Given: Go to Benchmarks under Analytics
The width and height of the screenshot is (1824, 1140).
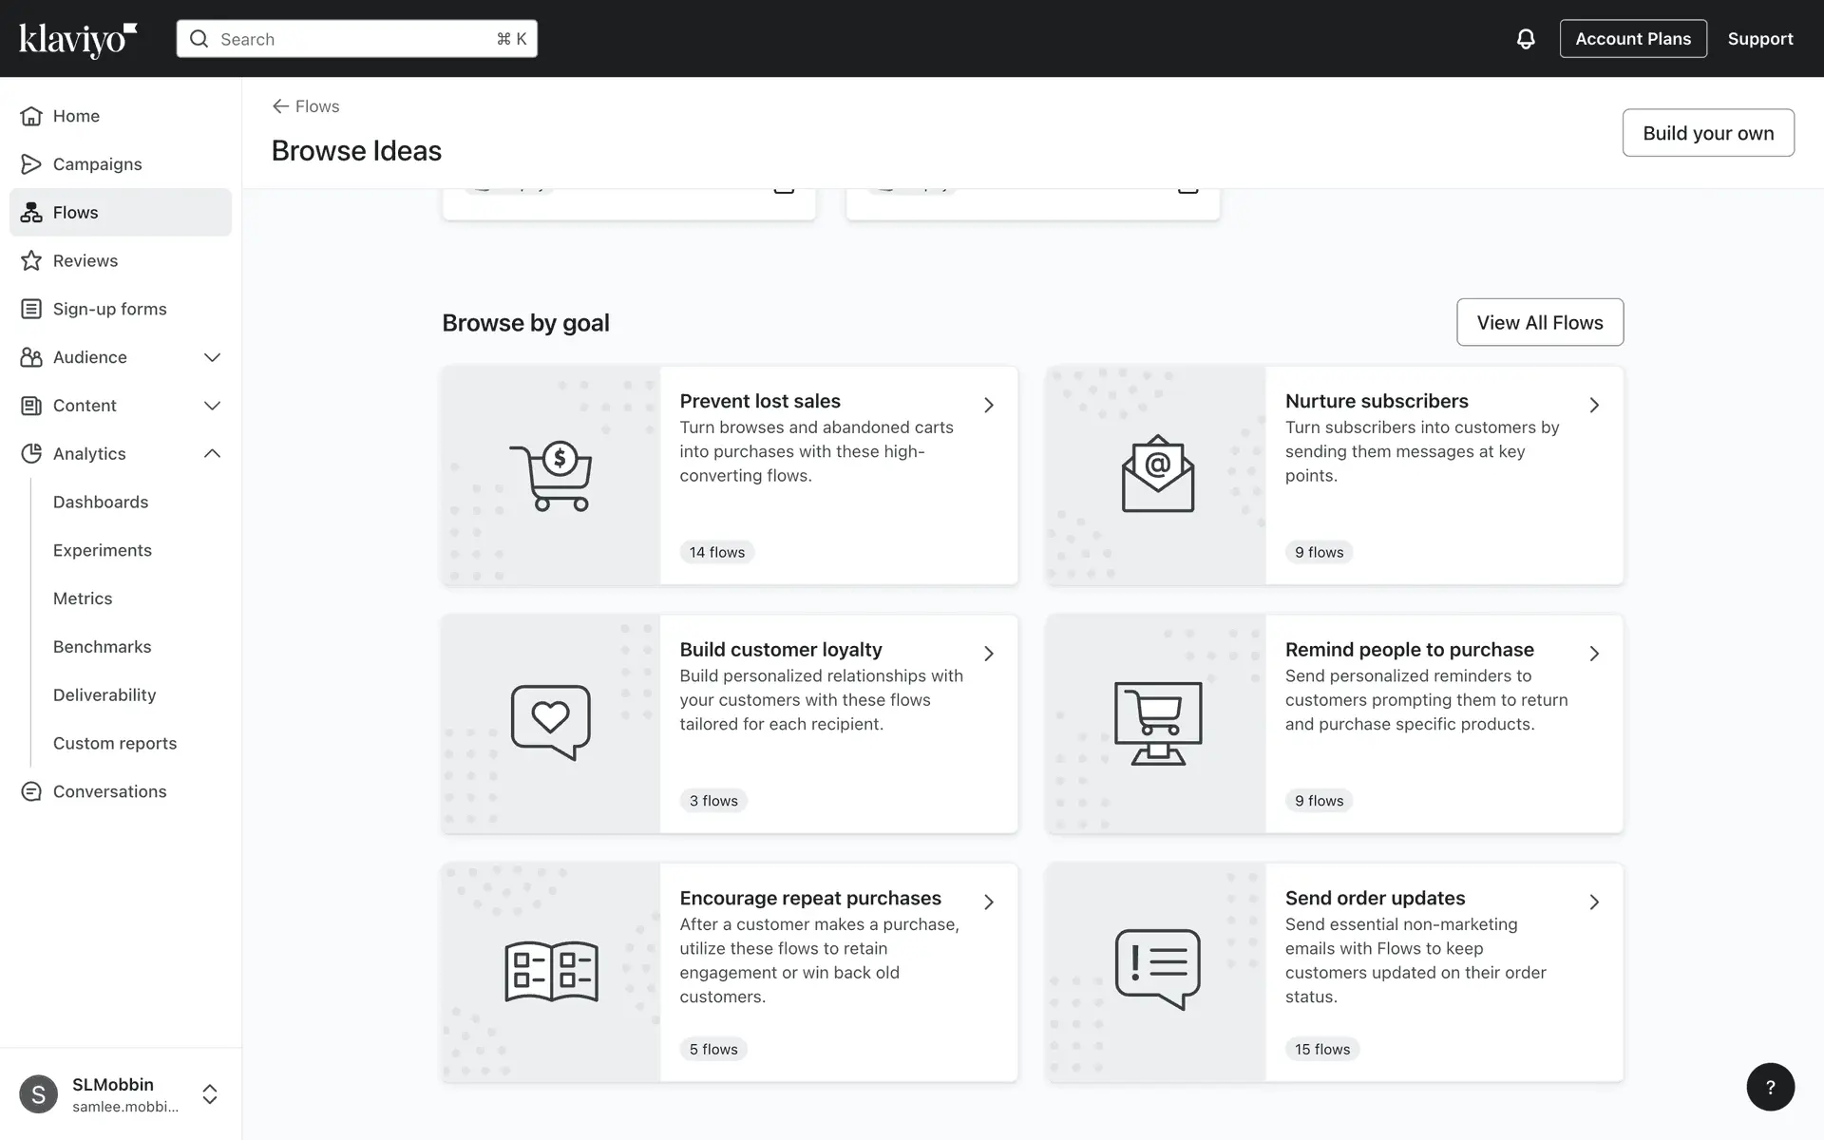Looking at the screenshot, I should pos(102,647).
